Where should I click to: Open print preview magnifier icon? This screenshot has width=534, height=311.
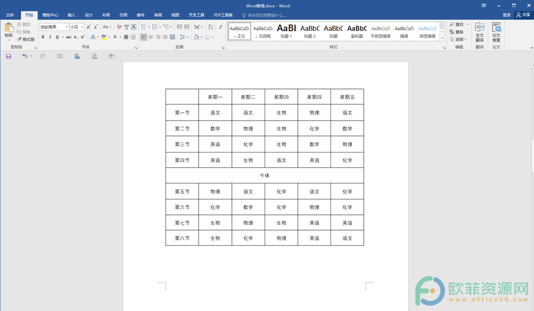[94, 56]
